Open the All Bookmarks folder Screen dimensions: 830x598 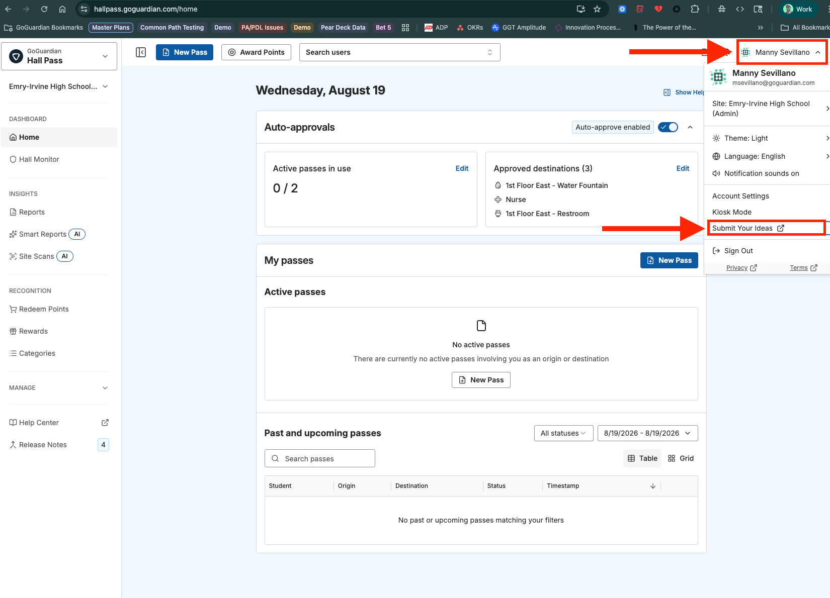click(805, 28)
